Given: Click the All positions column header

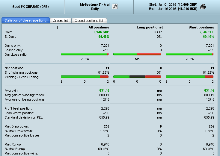Looking at the screenshot, I should [x=99, y=27].
